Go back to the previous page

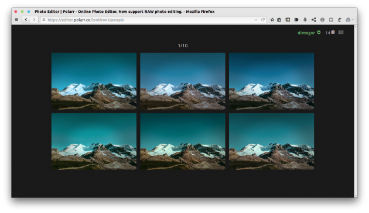click(x=26, y=20)
